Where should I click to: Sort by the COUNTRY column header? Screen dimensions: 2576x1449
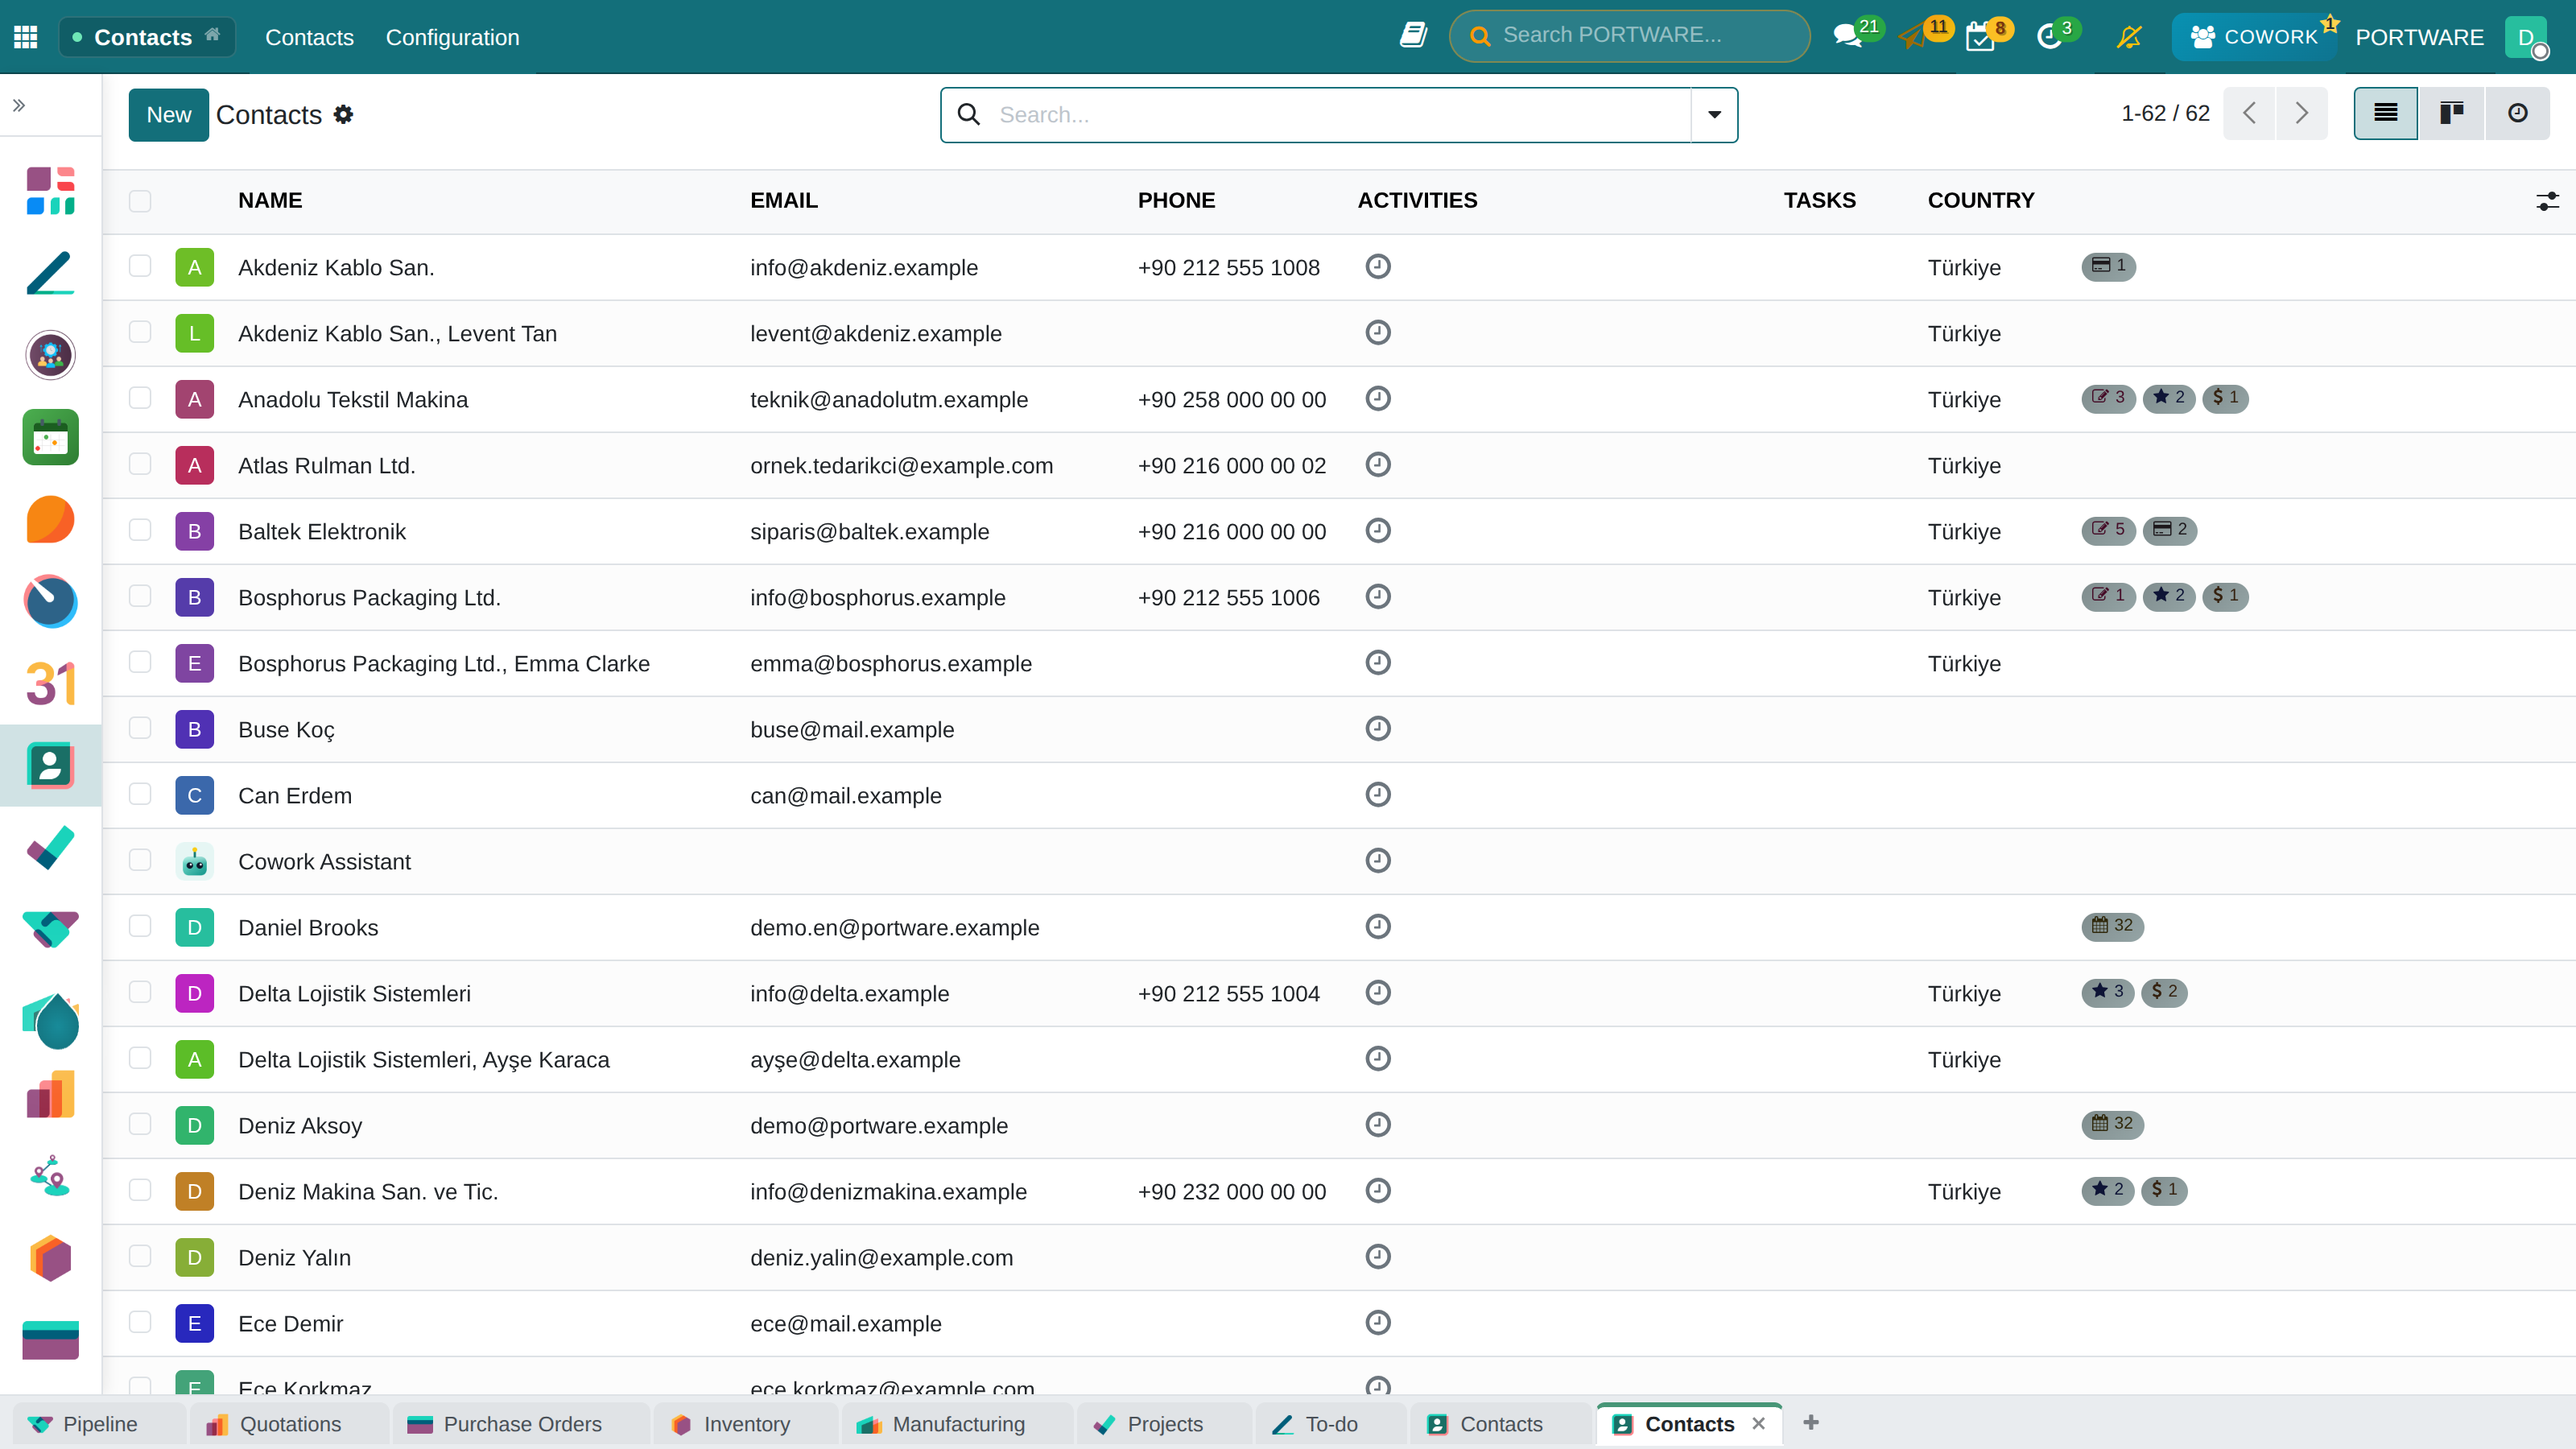tap(1980, 200)
